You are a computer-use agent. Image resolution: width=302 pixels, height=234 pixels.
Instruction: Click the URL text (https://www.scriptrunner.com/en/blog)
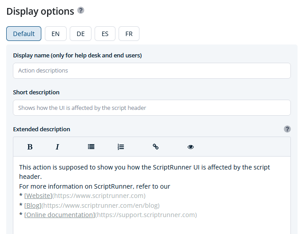[100, 206]
